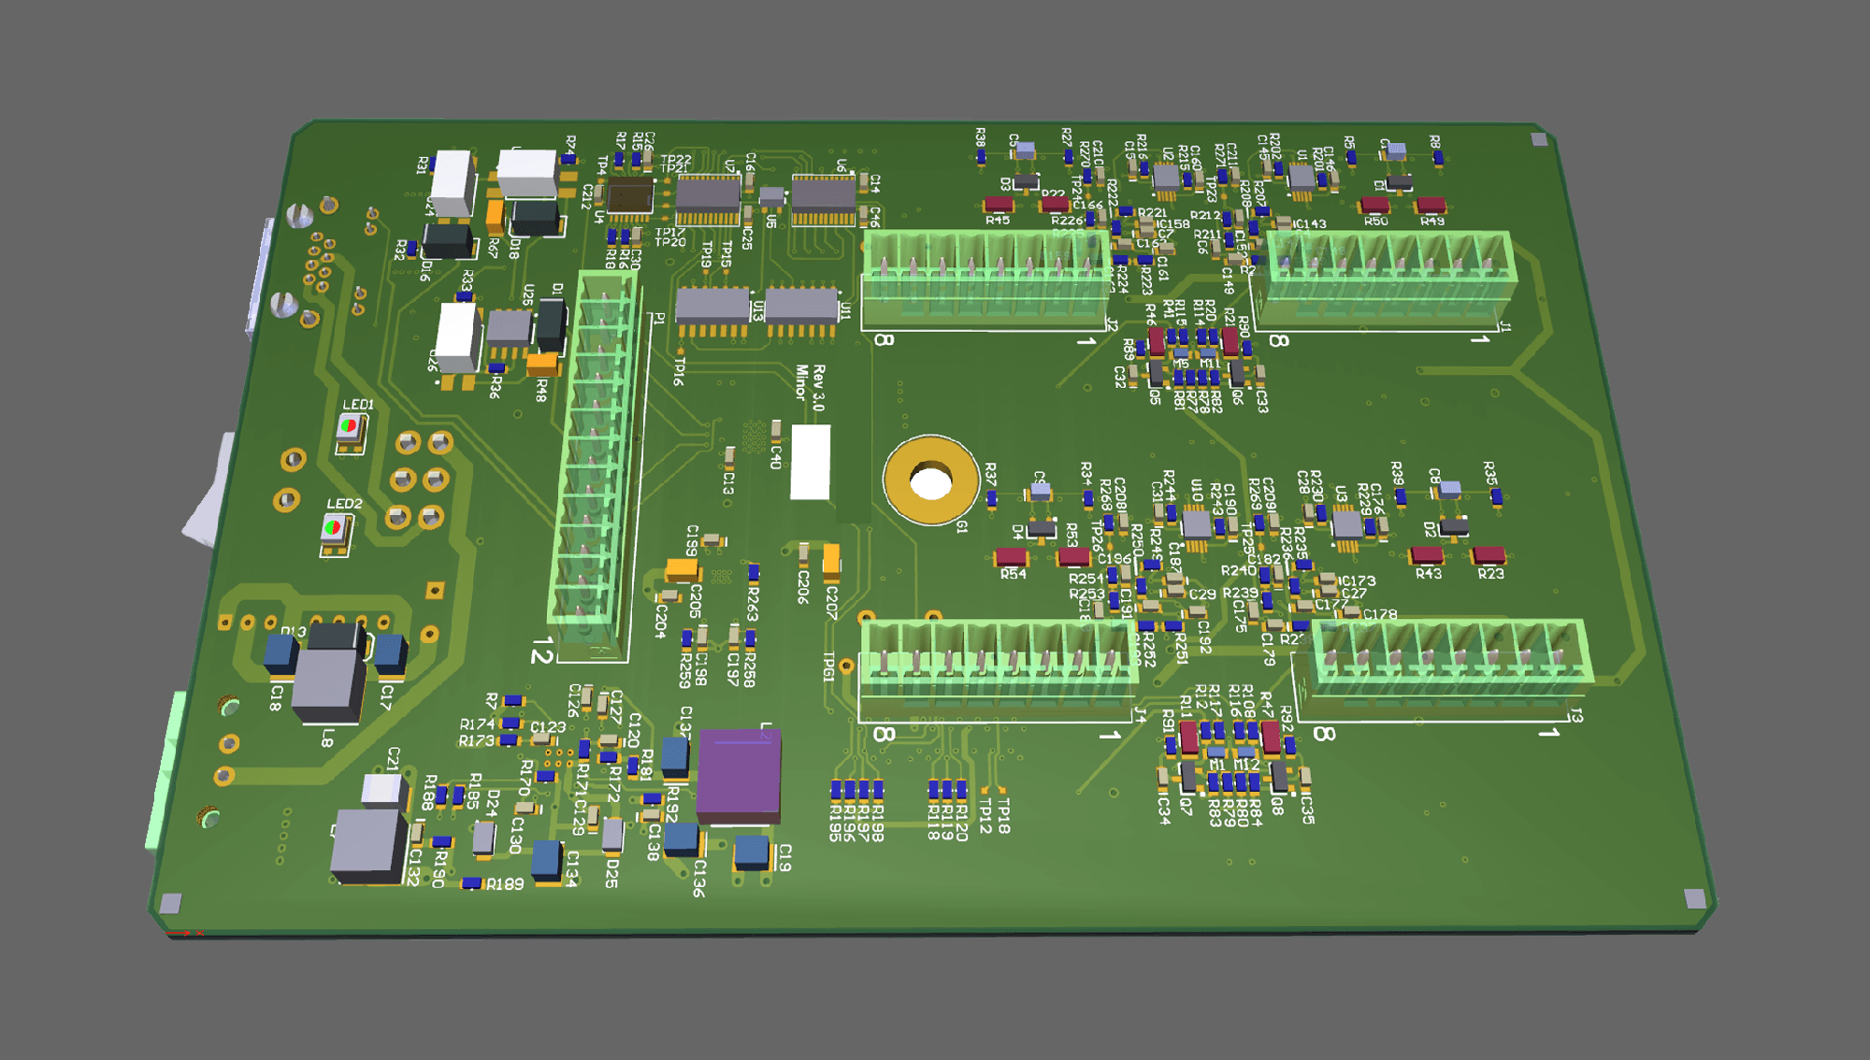Click the orange R48 component
The image size is (1870, 1060).
click(542, 365)
